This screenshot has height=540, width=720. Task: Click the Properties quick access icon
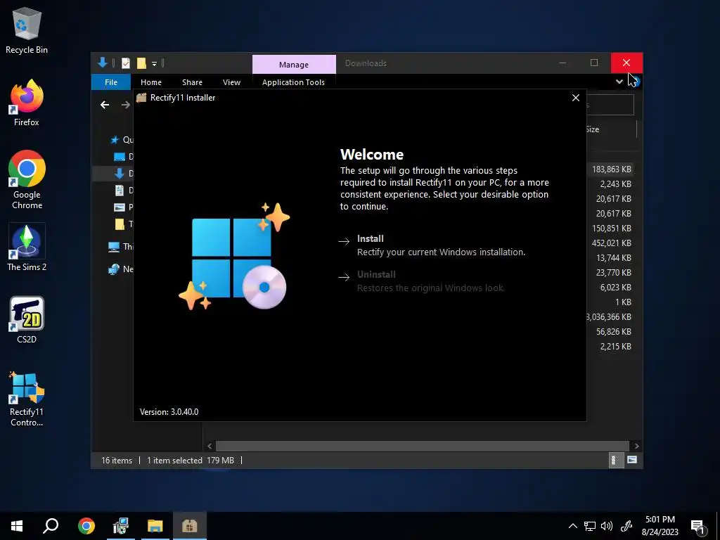125,63
